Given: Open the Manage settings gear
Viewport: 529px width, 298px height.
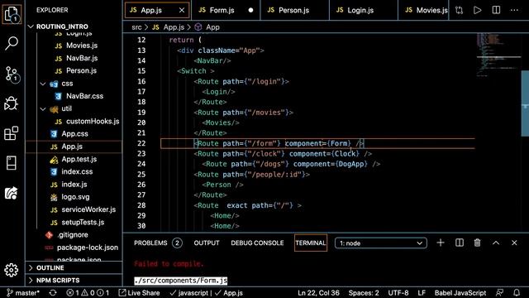Looking at the screenshot, I should (11, 270).
